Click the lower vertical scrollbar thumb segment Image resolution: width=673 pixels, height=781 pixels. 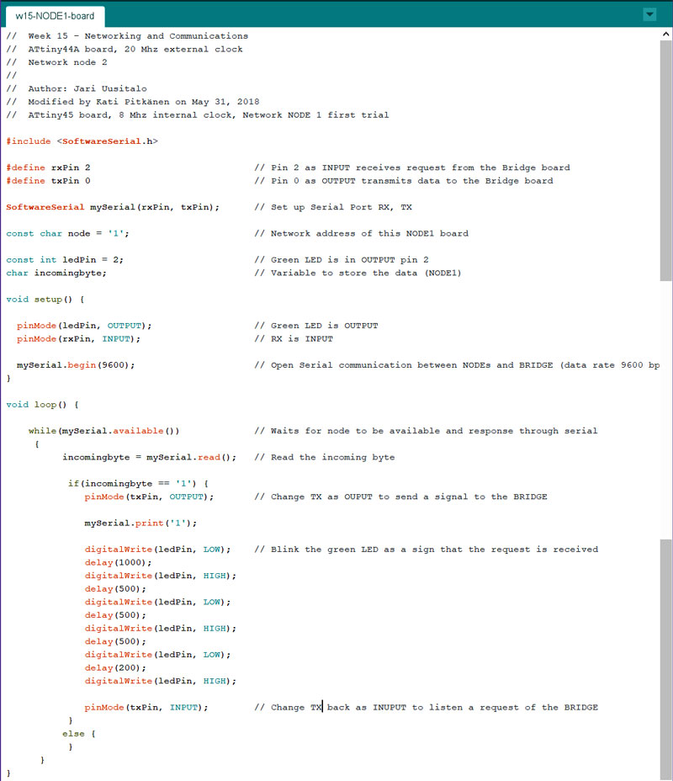665,658
